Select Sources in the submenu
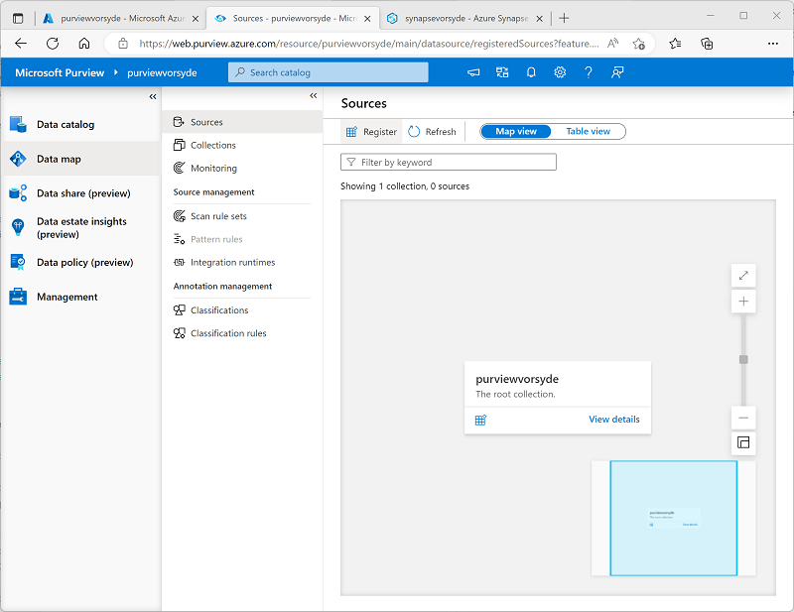Image resolution: width=794 pixels, height=612 pixels. point(242,122)
